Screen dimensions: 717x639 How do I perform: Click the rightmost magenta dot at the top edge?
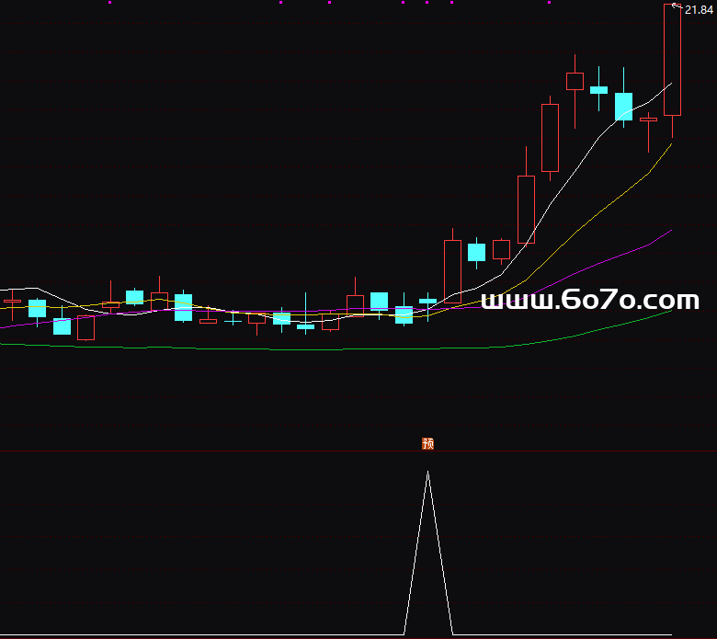pos(550,3)
